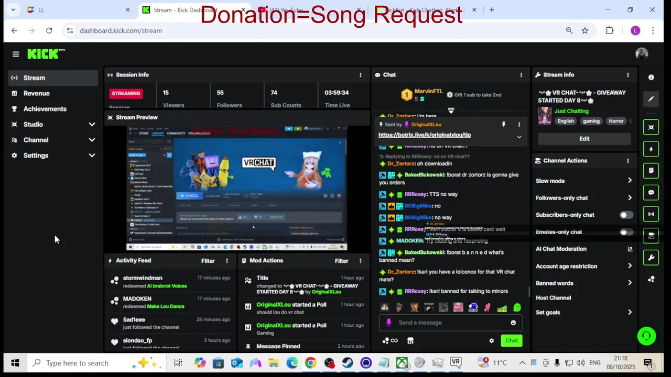The image size is (671, 377).
Task: Bookmark this page with the star icon
Action: (x=585, y=30)
